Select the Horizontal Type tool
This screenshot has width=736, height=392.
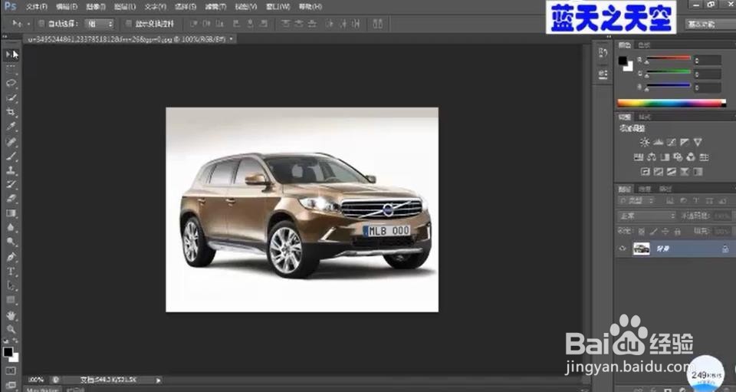[11, 272]
